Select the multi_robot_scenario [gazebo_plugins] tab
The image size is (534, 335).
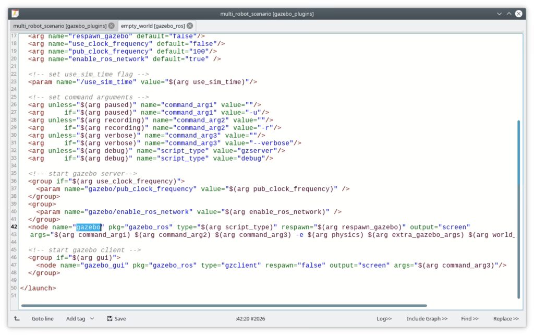tap(60, 26)
